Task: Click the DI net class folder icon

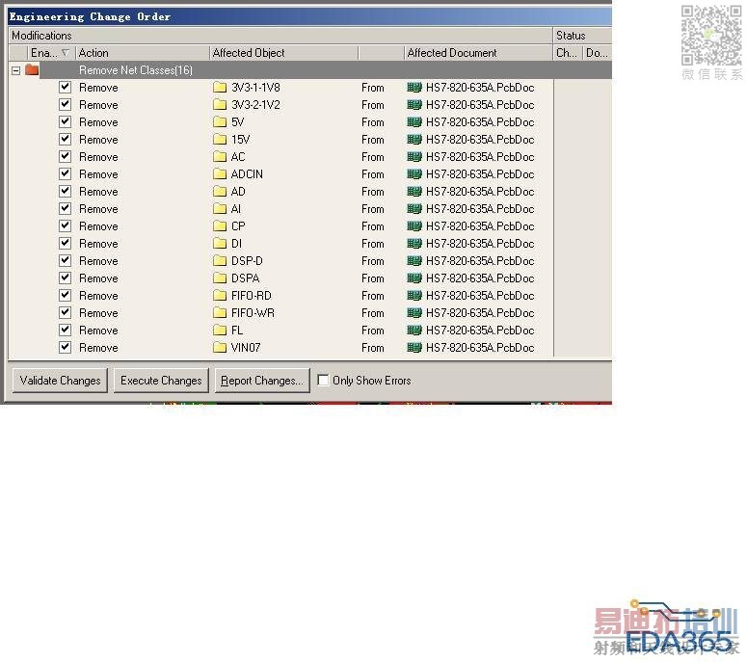Action: [x=220, y=244]
